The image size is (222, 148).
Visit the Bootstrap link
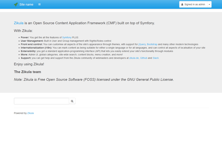[152, 44]
